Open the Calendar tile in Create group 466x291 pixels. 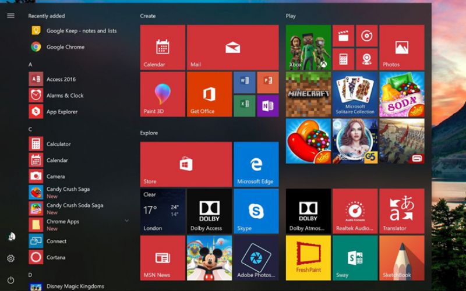pos(163,48)
